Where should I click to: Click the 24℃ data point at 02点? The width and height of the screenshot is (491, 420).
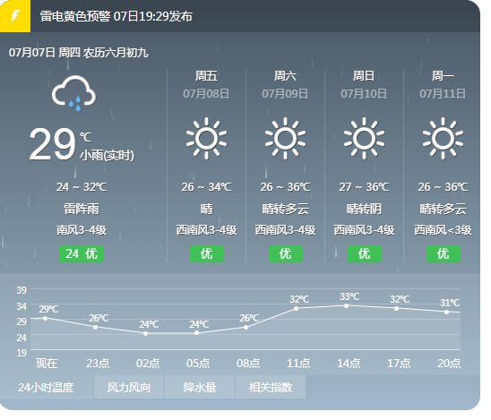coord(146,334)
